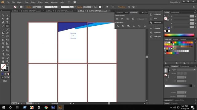197x110 pixels.
Task: Select the Direct Selection tool
Action: point(7,15)
